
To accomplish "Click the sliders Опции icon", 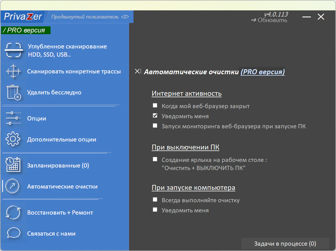I will 13,118.
